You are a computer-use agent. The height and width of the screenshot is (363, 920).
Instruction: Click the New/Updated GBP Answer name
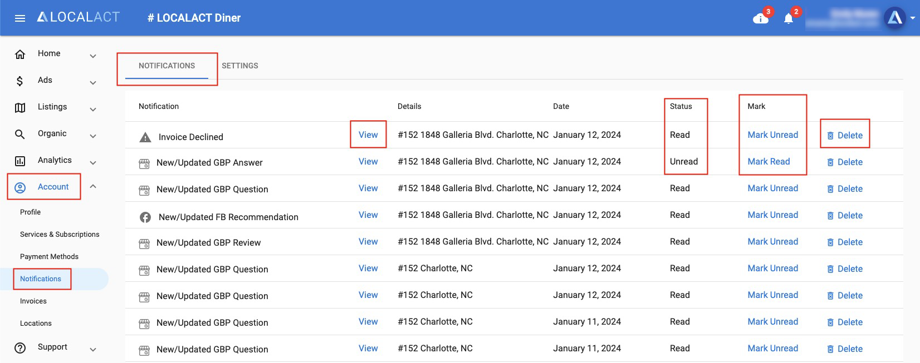pos(209,162)
